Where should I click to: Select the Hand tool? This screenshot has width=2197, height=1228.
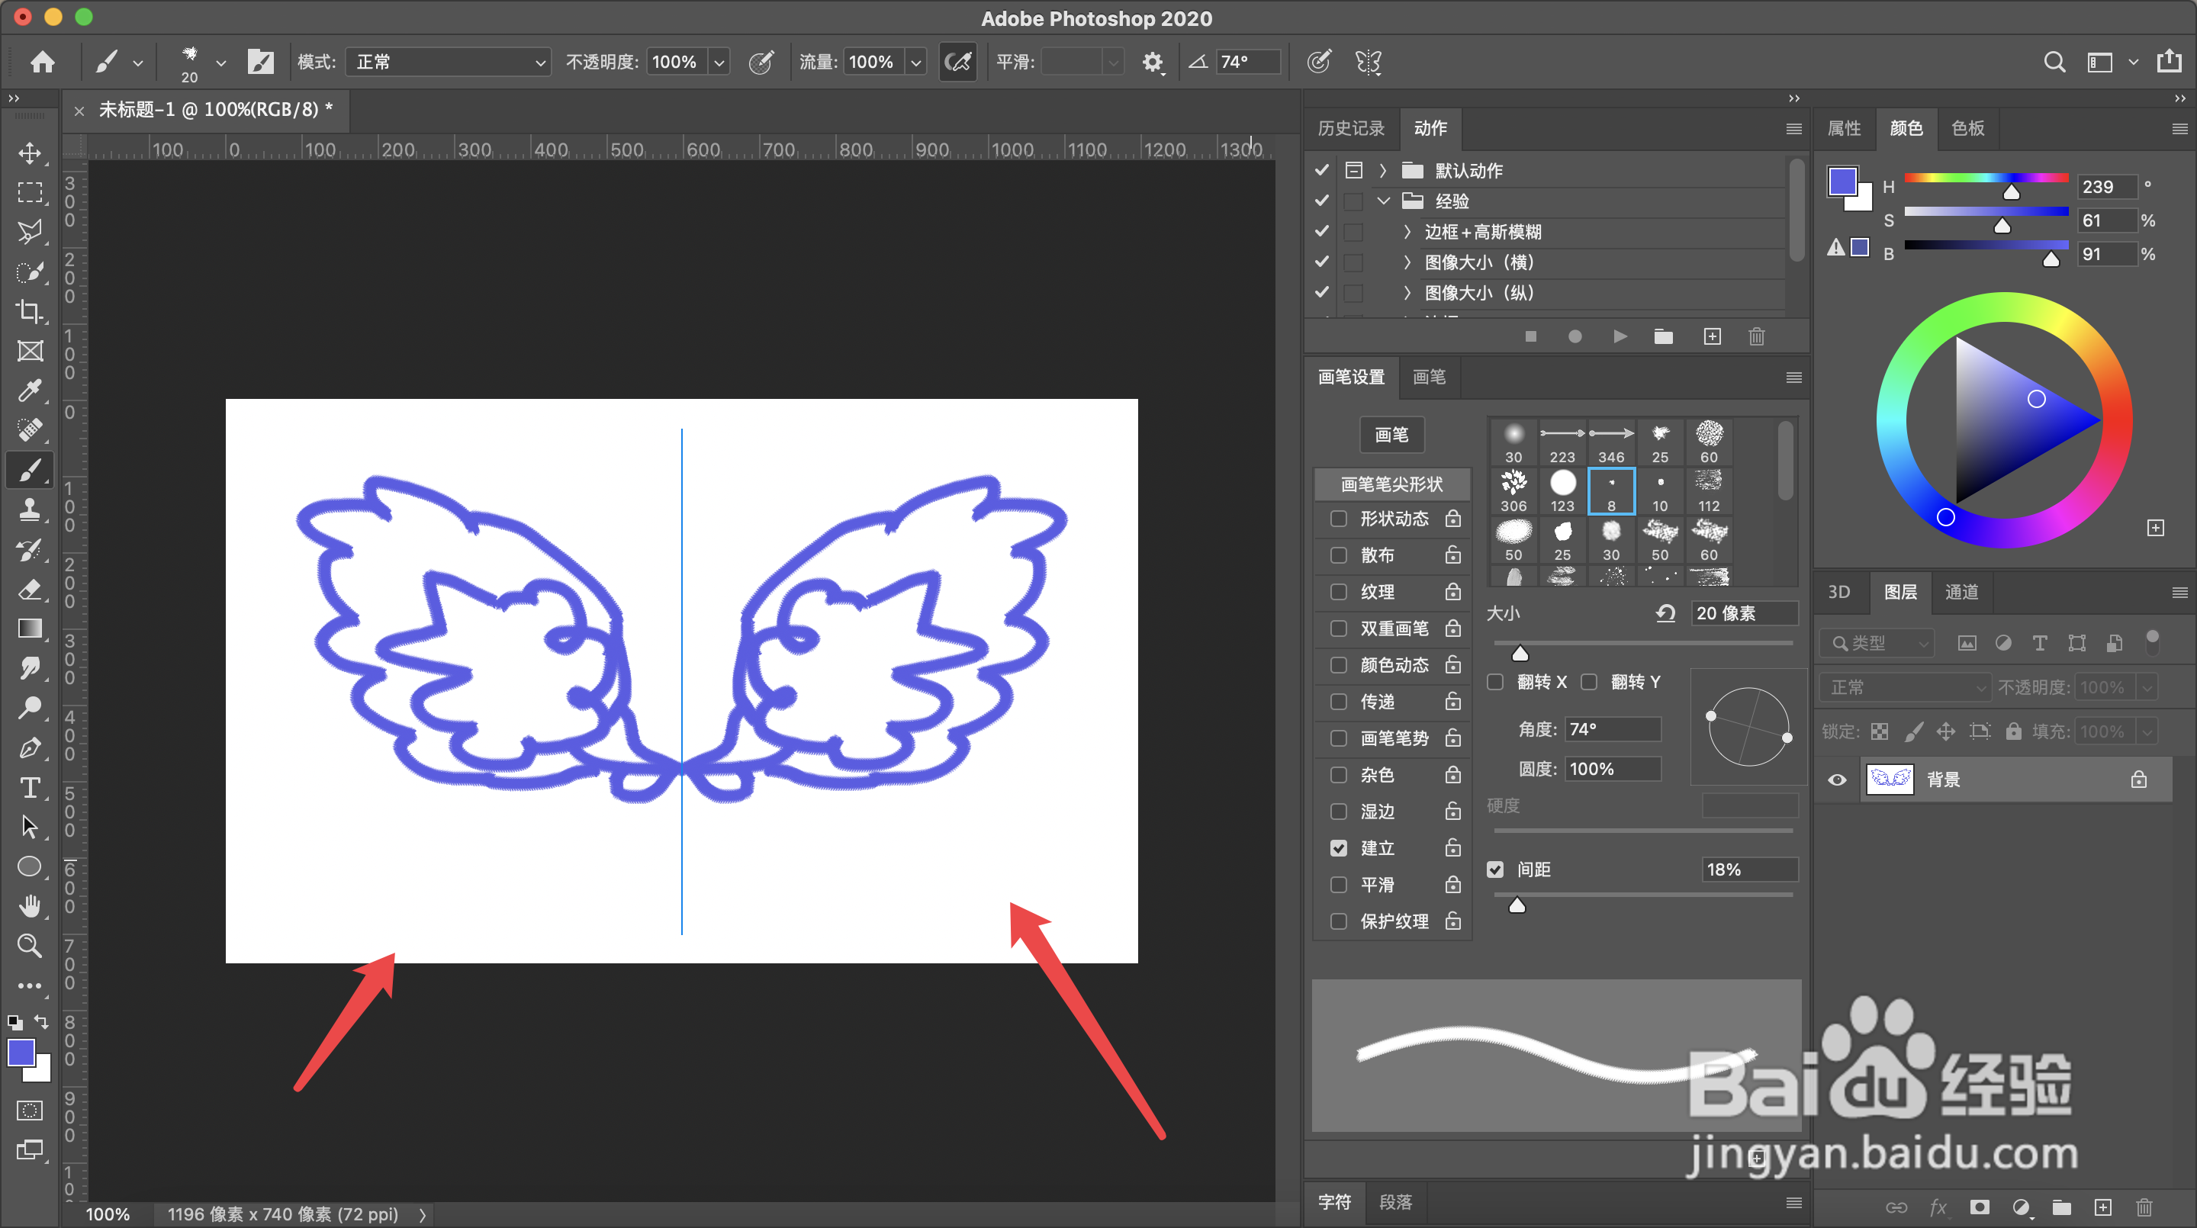tap(30, 905)
